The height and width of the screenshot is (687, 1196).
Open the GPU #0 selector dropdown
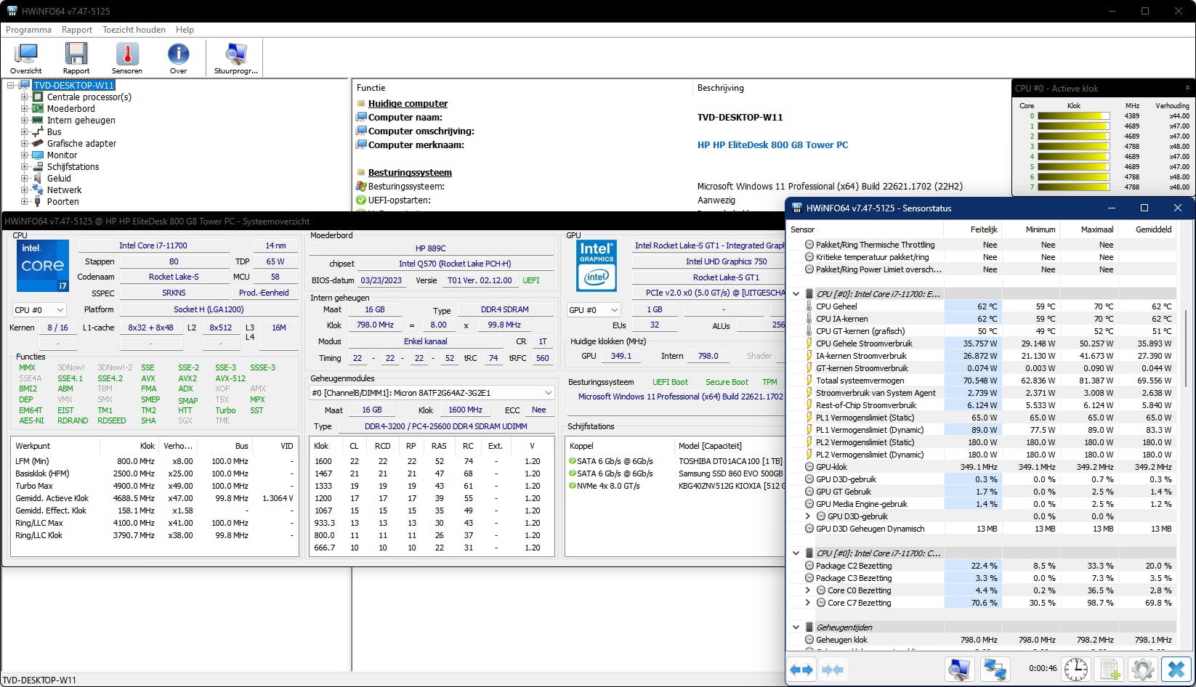594,310
